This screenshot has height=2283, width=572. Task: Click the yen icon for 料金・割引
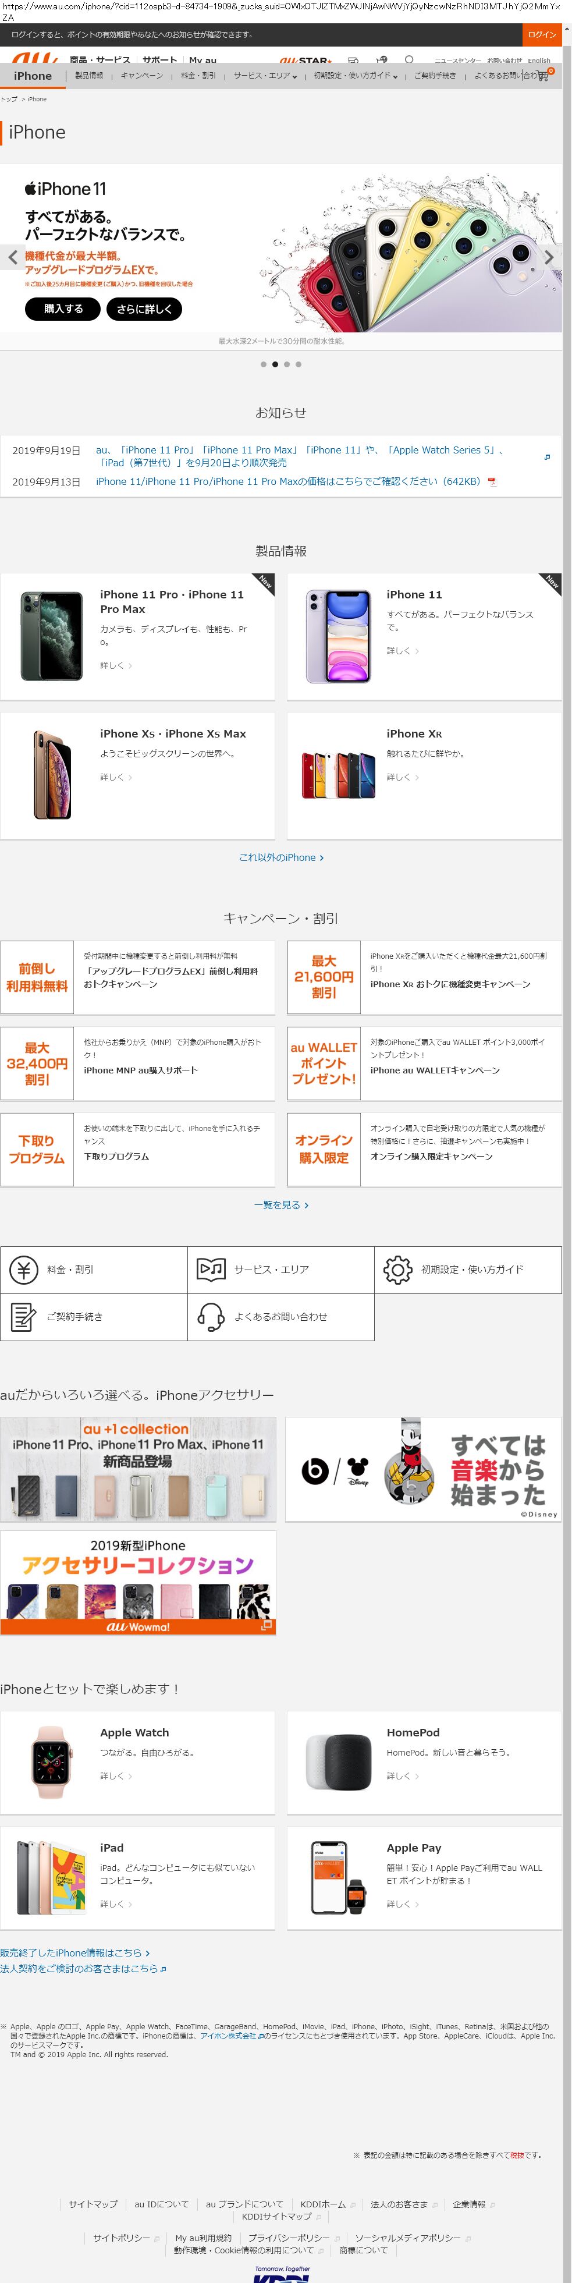pyautogui.click(x=24, y=1269)
